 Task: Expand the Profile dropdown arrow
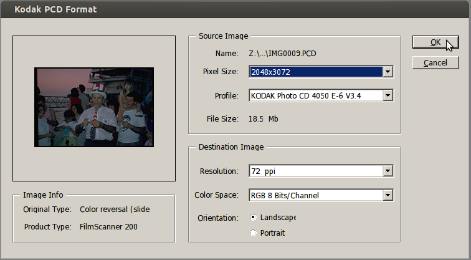point(388,95)
